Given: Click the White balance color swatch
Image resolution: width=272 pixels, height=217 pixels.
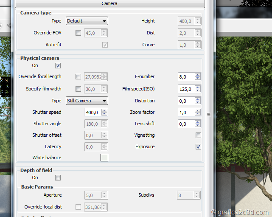Looking at the screenshot, I should pos(104,158).
